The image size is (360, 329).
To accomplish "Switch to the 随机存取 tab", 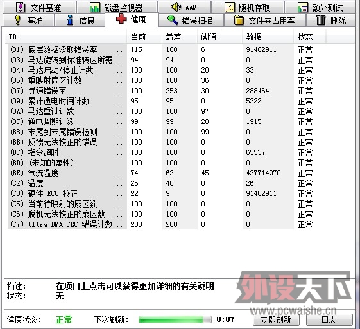I will pyautogui.click(x=248, y=7).
